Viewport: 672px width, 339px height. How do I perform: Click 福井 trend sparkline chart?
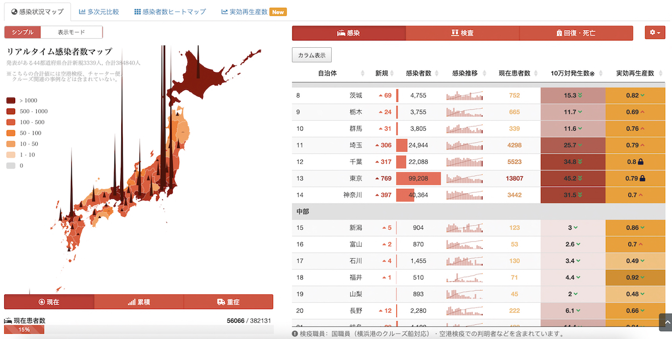click(464, 277)
